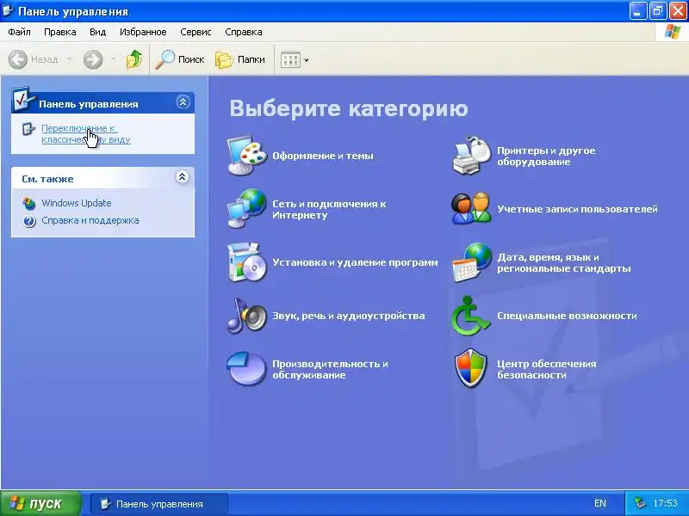The height and width of the screenshot is (516, 689).
Task: Open the Accessibility wheelchair icon
Action: coord(471,316)
